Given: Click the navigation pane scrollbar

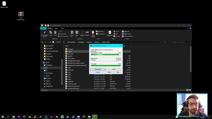Looking at the screenshot, I should (62, 72).
